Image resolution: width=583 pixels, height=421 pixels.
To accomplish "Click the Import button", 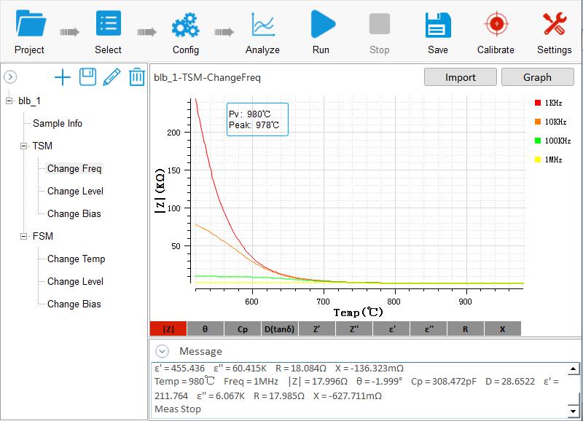I will tap(460, 77).
